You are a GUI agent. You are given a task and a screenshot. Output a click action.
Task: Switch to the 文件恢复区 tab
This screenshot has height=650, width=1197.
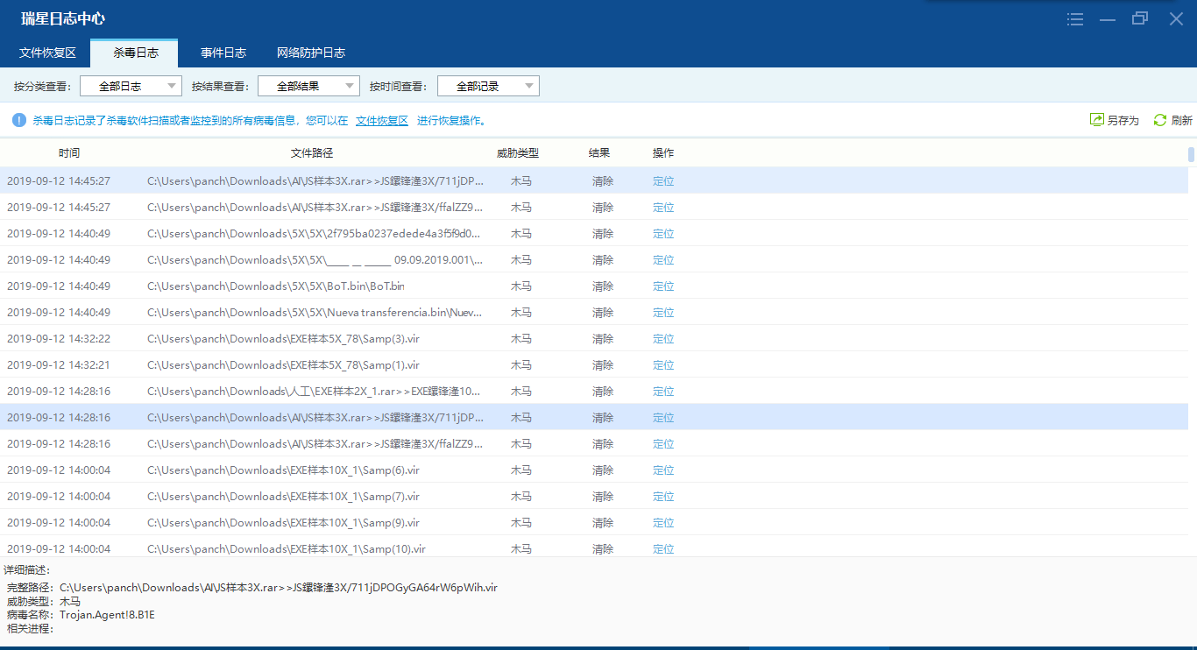47,53
